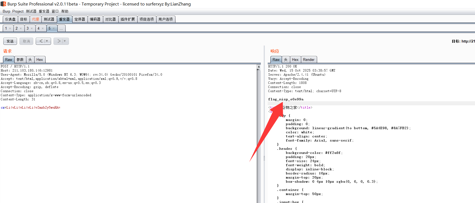Screen dimensions: 475x203
Task: Click the request pane scroll-up arrow
Action: pyautogui.click(x=259, y=67)
